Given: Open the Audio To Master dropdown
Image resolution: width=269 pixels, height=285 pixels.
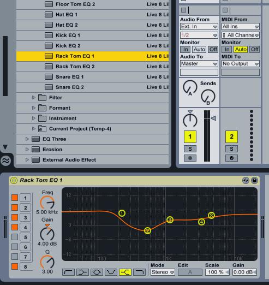Looking at the screenshot, I should [199, 64].
